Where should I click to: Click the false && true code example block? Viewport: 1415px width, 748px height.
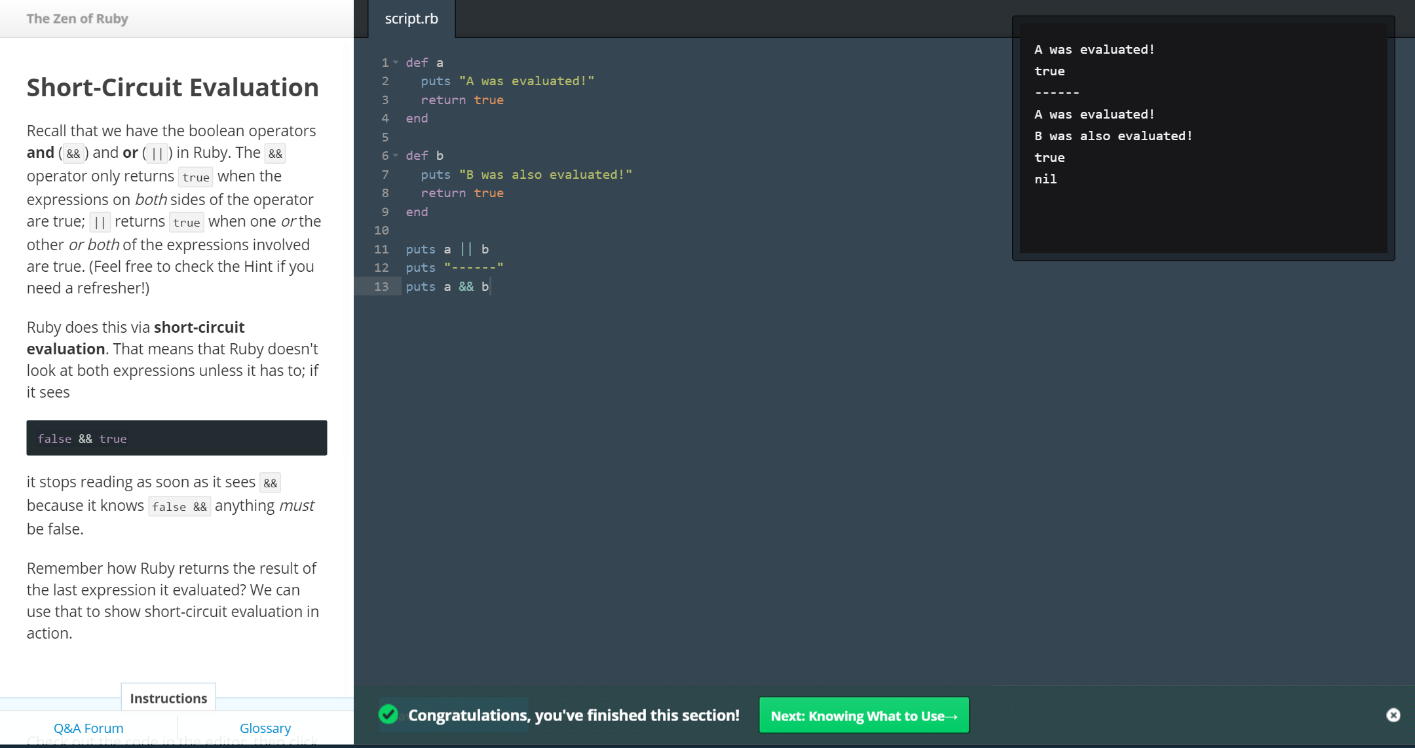(176, 438)
